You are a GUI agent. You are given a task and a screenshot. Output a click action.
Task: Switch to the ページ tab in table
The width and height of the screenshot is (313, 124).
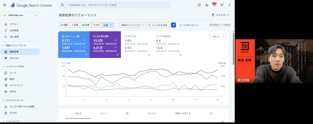[x=104, y=114]
